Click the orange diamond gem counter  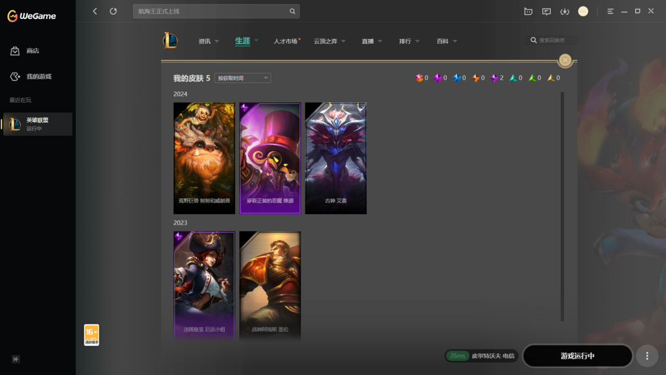[478, 78]
